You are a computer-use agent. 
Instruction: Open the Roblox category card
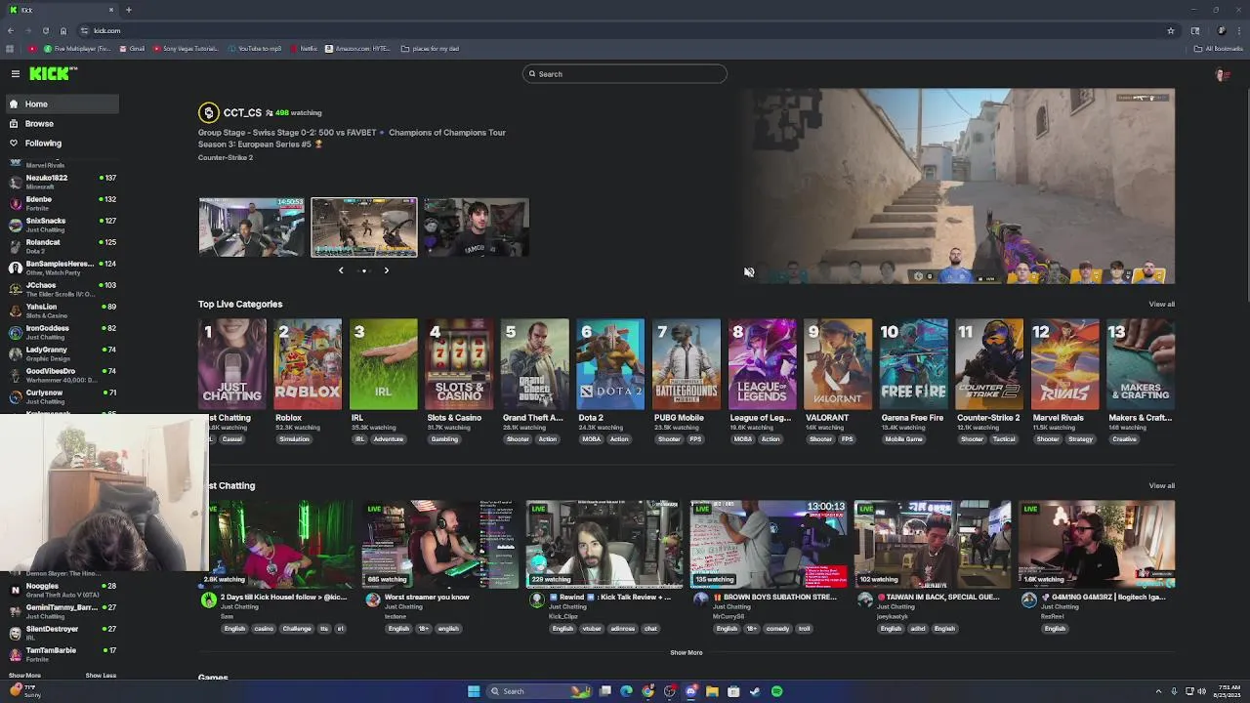coord(308,364)
